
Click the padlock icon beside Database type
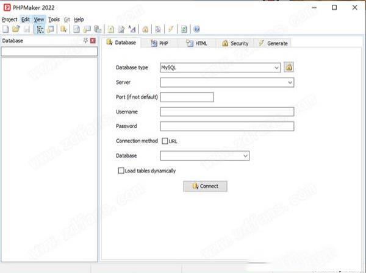click(x=289, y=67)
